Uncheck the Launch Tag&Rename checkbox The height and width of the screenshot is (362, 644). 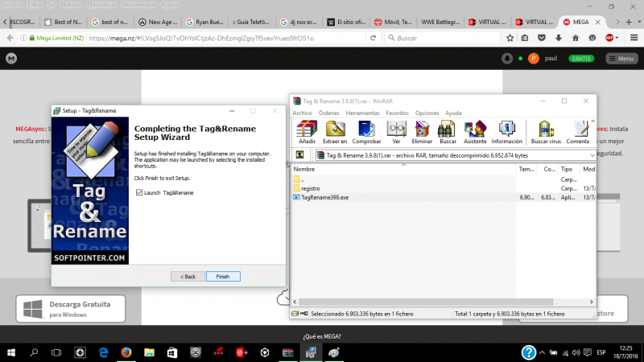(139, 192)
